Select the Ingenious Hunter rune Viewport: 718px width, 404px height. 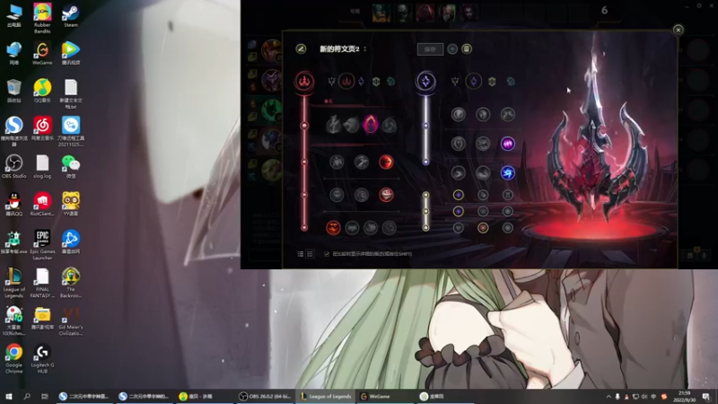(352, 228)
